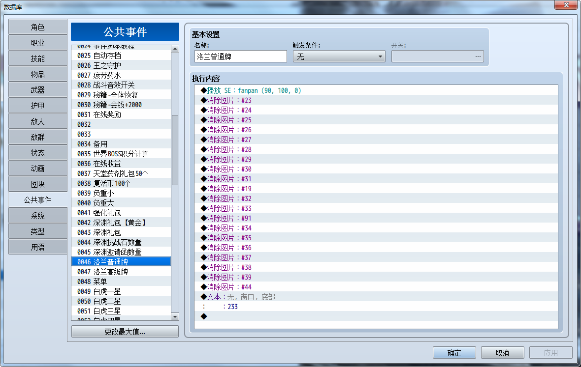This screenshot has height=367, width=581.
Task: Select event 0042 深渊礼包【黄金】
Action: click(121, 223)
